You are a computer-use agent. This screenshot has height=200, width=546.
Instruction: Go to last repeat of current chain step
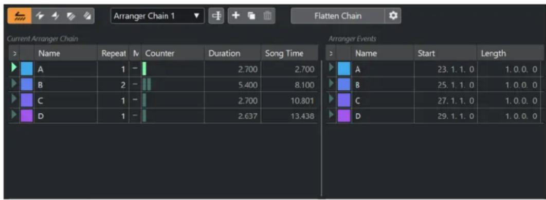click(87, 16)
